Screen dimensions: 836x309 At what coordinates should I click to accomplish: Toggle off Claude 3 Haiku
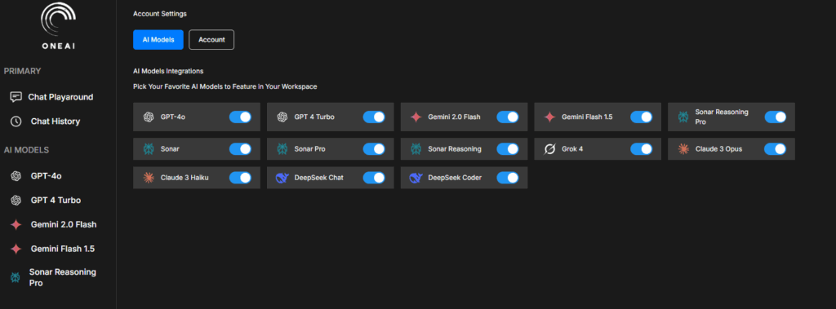click(241, 178)
